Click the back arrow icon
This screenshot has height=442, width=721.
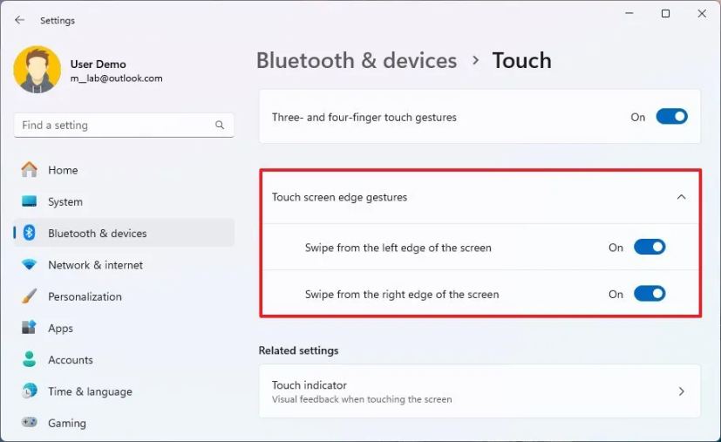[19, 20]
